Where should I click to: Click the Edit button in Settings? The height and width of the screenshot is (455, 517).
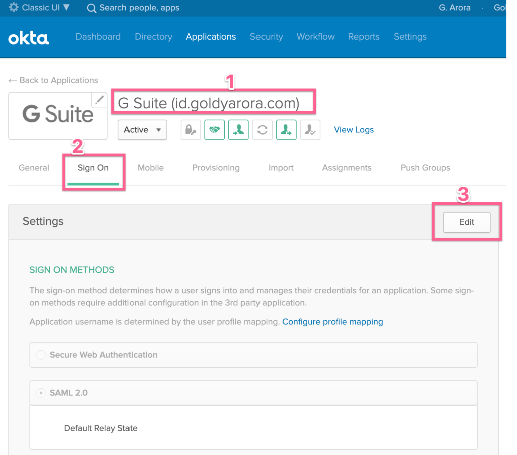pos(466,222)
